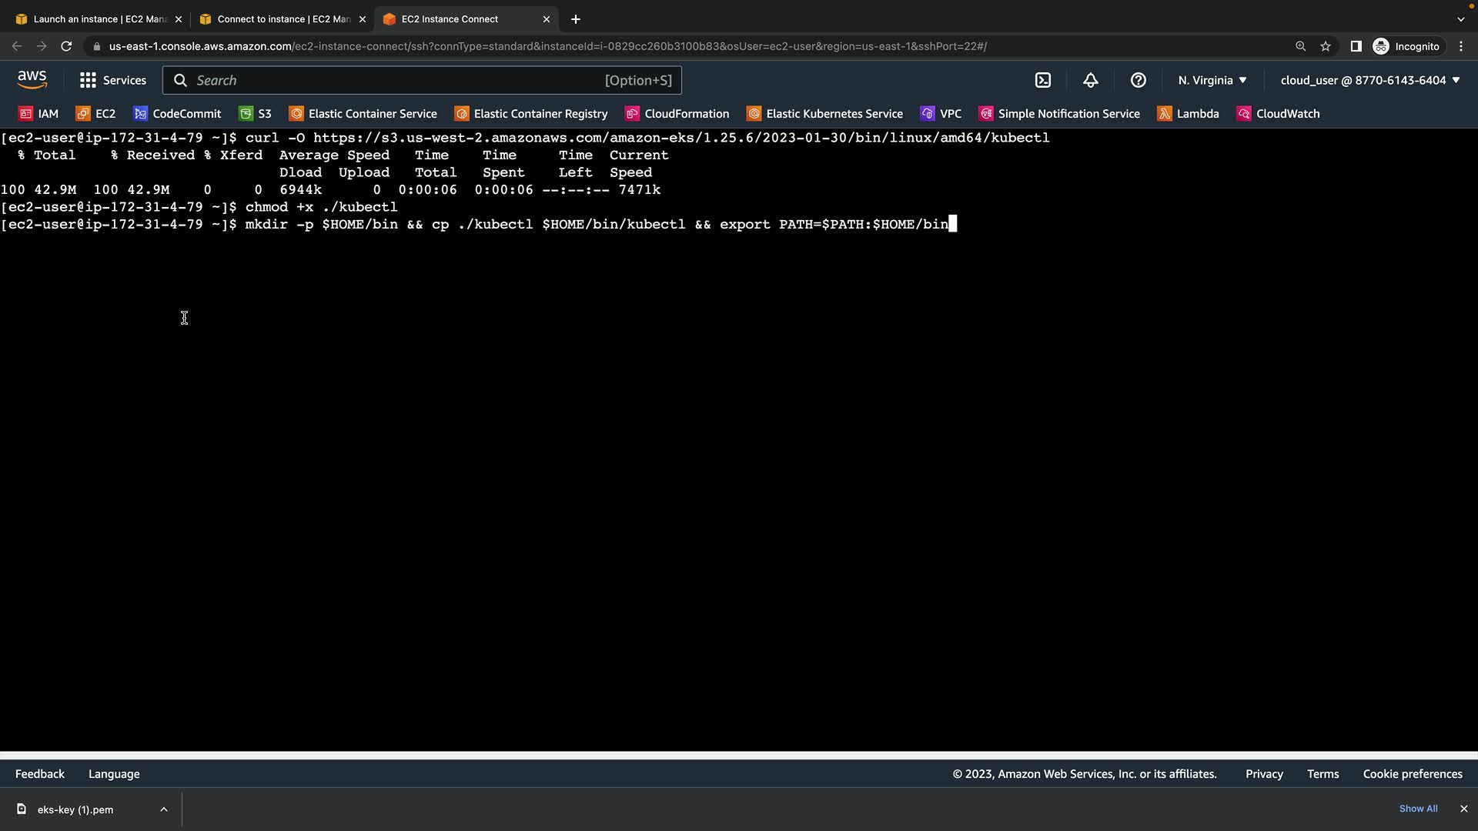
Task: Open the AWS help question mark icon
Action: click(1139, 80)
